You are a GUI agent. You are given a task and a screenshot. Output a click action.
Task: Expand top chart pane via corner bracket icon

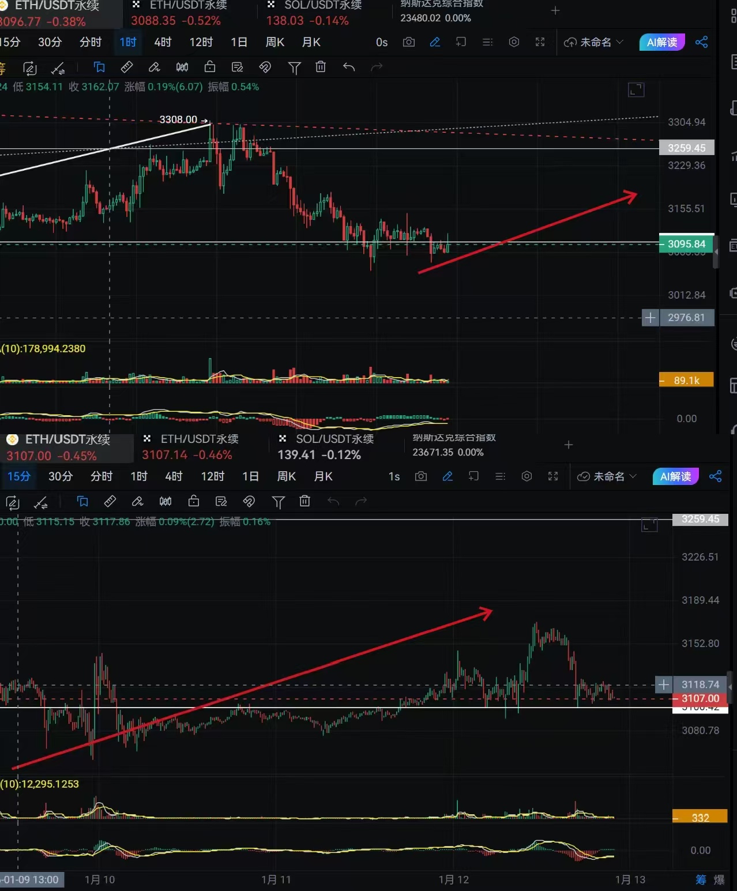[x=636, y=90]
